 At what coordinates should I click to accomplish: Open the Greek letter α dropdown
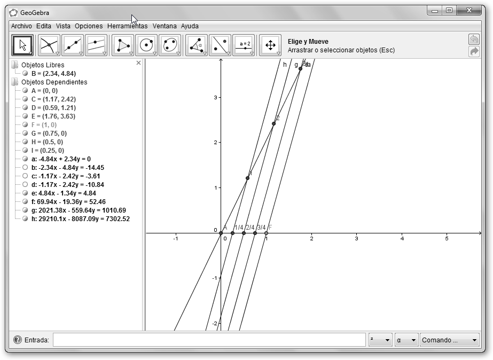[406, 340]
